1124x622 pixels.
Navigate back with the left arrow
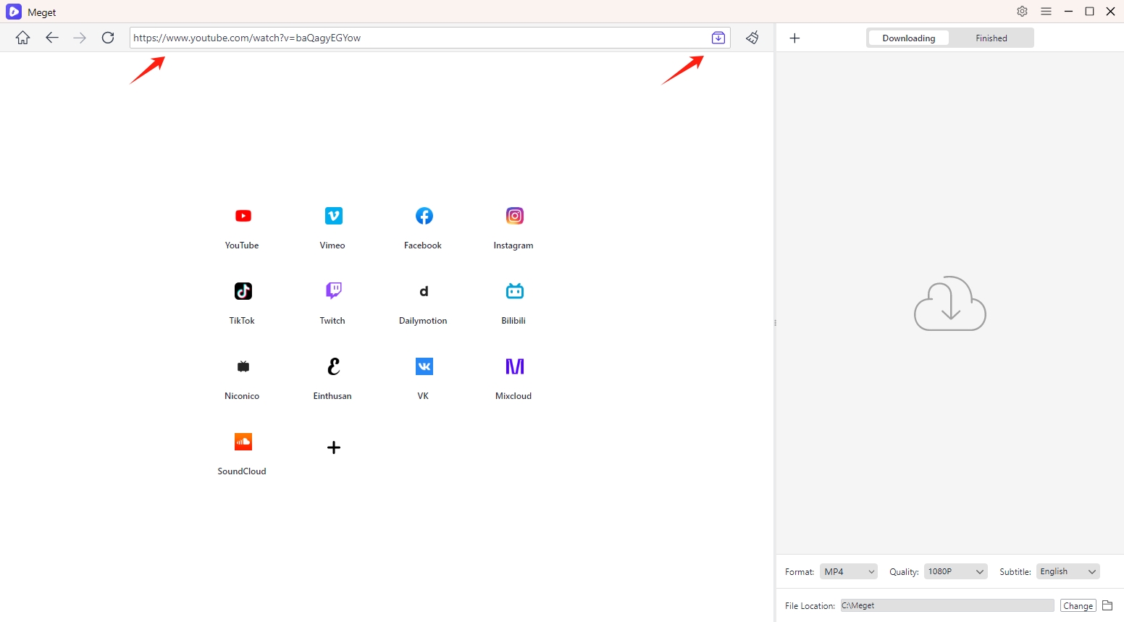coord(51,38)
